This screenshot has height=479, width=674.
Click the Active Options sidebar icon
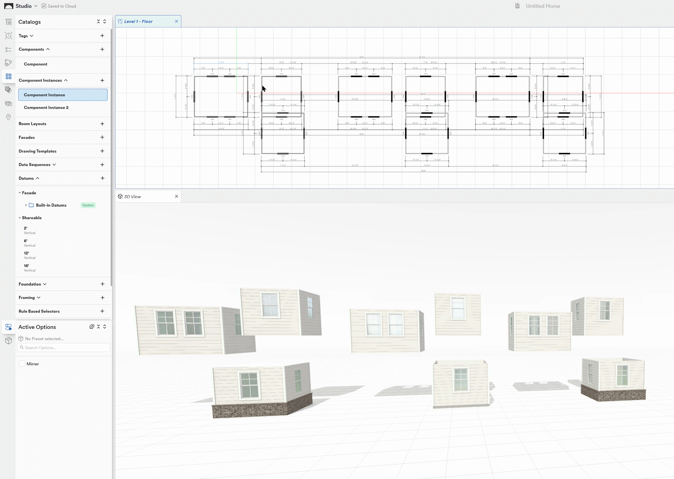coord(9,327)
